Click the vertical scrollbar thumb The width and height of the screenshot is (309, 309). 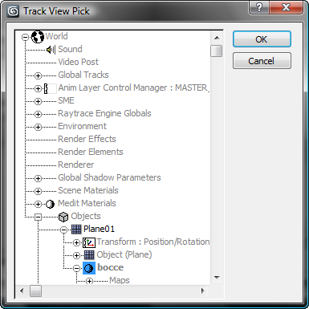click(x=216, y=51)
